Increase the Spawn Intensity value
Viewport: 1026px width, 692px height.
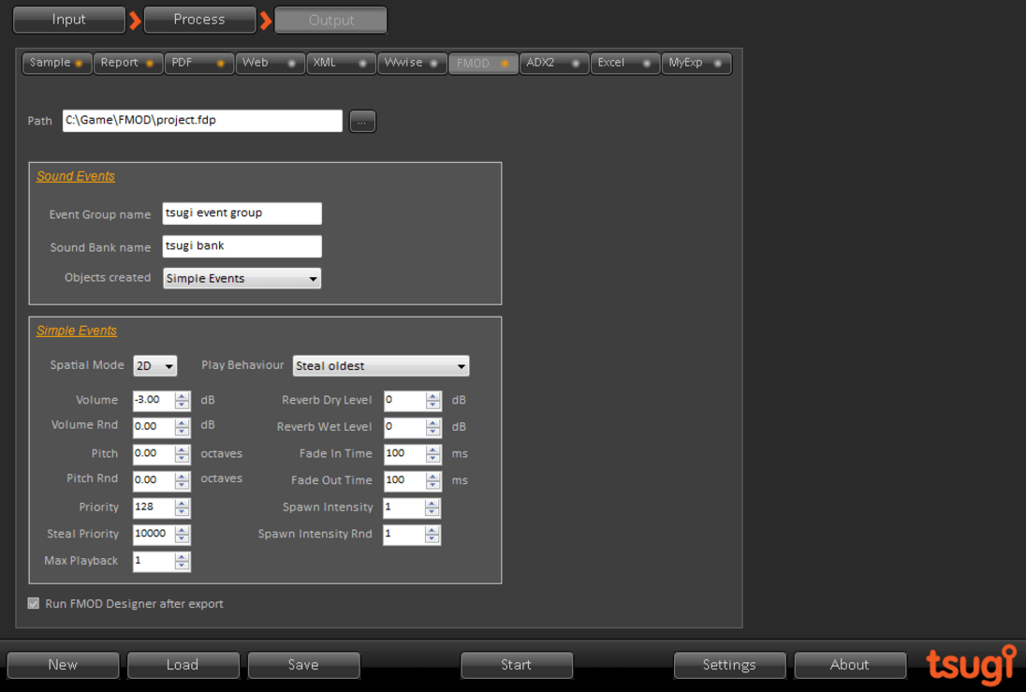(x=432, y=504)
